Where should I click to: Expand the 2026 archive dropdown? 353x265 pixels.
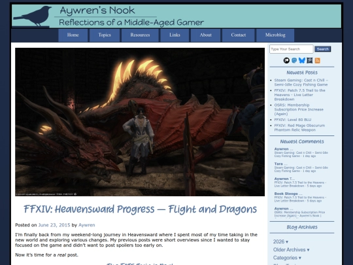pos(280,242)
